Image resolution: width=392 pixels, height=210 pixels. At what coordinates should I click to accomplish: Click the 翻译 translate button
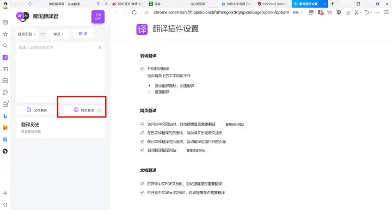83,34
